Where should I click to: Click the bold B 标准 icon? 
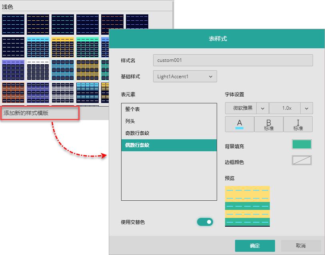pyautogui.click(x=269, y=124)
